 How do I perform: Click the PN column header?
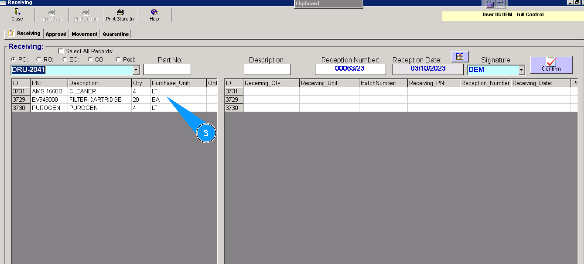coord(49,83)
